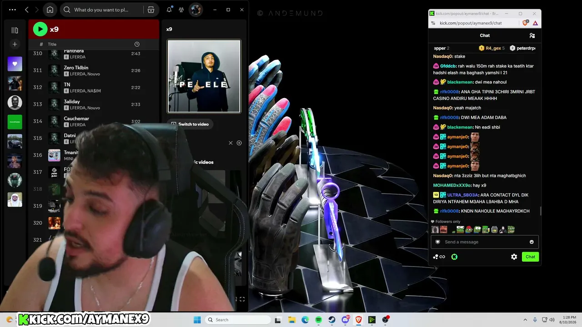Screen dimensions: 582x327
Task: Sort the track list by Title
Action: pos(52,44)
